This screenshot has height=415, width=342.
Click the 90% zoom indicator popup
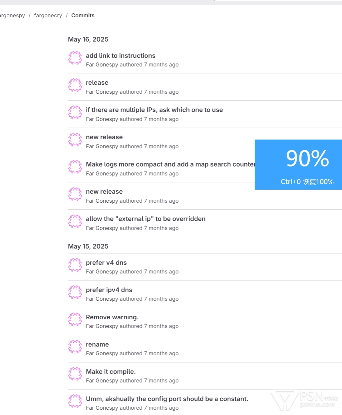point(298,164)
